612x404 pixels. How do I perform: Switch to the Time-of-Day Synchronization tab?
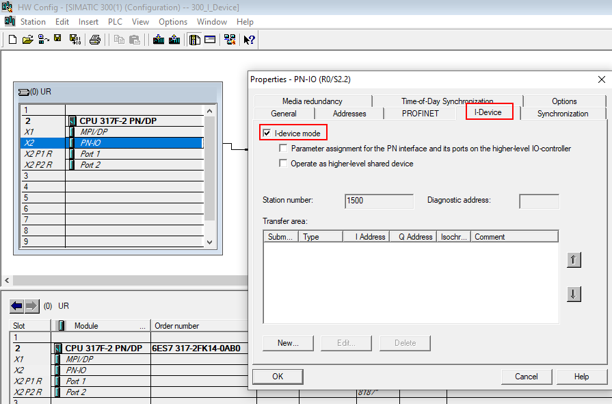(x=447, y=101)
